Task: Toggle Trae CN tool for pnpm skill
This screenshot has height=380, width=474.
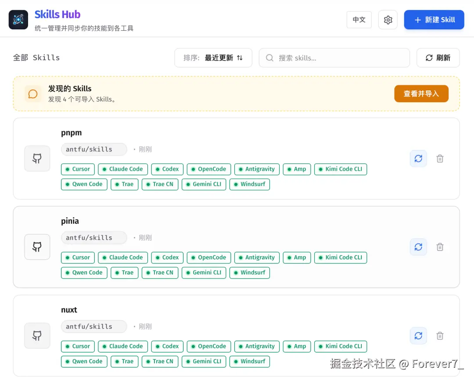Action: (x=160, y=184)
